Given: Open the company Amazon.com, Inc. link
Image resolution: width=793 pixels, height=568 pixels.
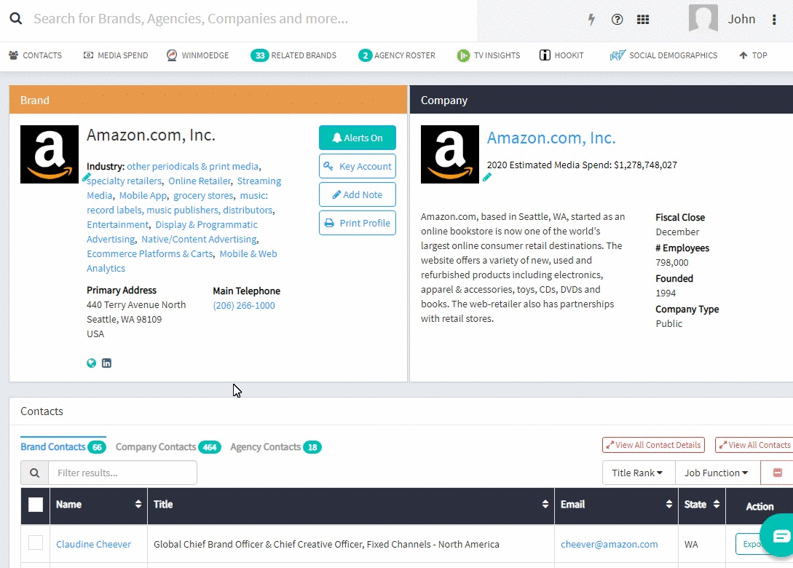Looking at the screenshot, I should [x=551, y=138].
